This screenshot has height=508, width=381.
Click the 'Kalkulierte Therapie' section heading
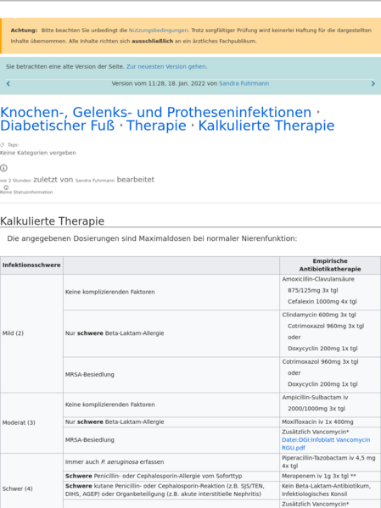click(53, 221)
